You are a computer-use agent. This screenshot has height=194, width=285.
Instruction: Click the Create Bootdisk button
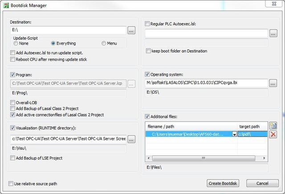click(223, 183)
